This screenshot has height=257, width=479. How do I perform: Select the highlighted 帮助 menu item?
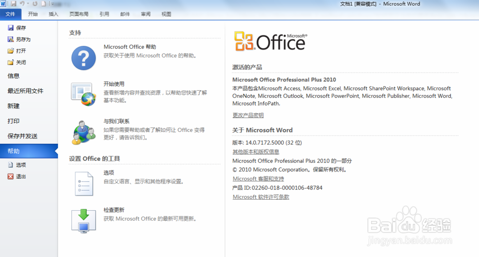(29, 151)
